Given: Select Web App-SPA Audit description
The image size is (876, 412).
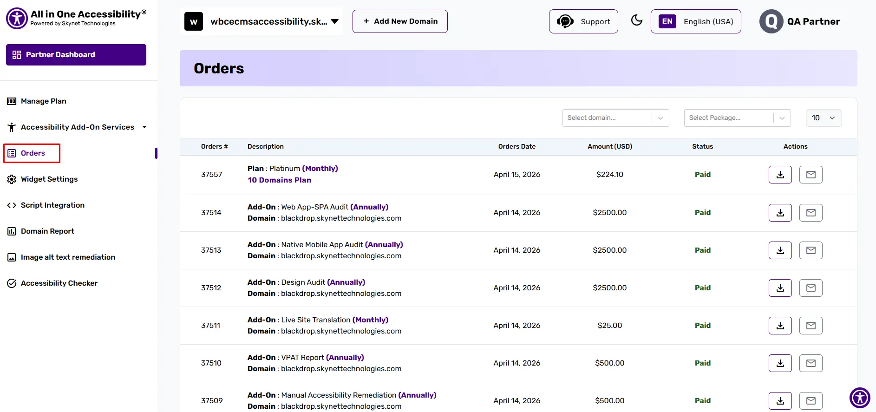Looking at the screenshot, I should pyautogui.click(x=318, y=207).
